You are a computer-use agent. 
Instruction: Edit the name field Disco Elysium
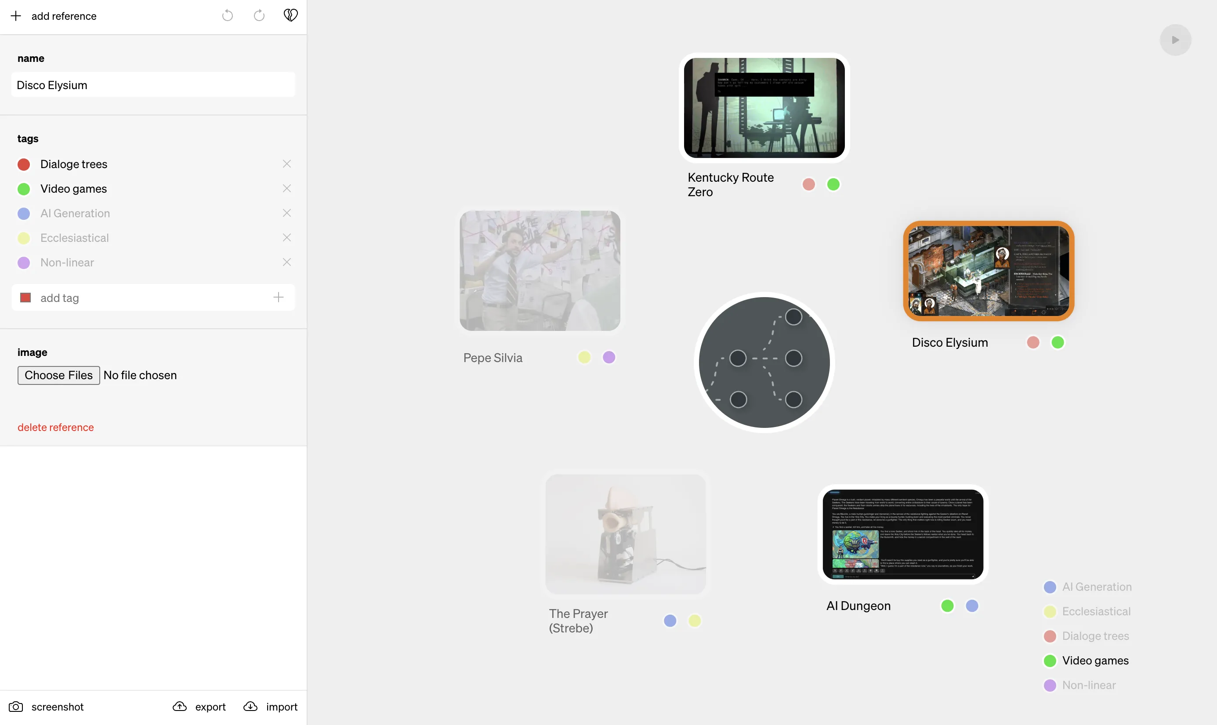tap(153, 85)
